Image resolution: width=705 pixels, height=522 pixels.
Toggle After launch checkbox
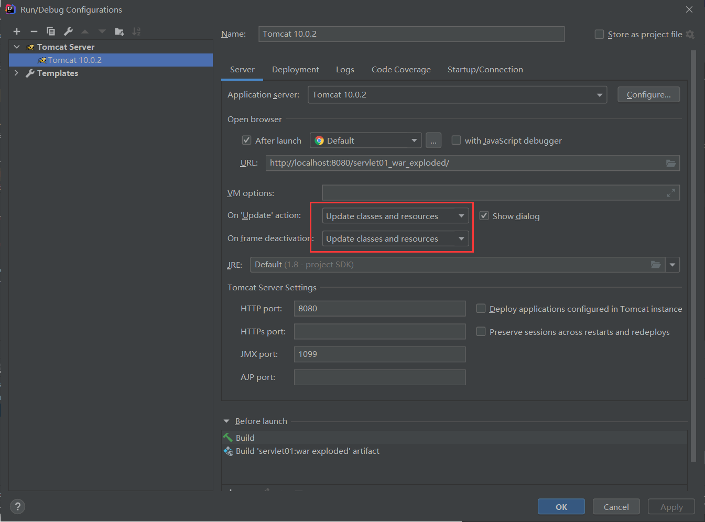pyautogui.click(x=246, y=140)
